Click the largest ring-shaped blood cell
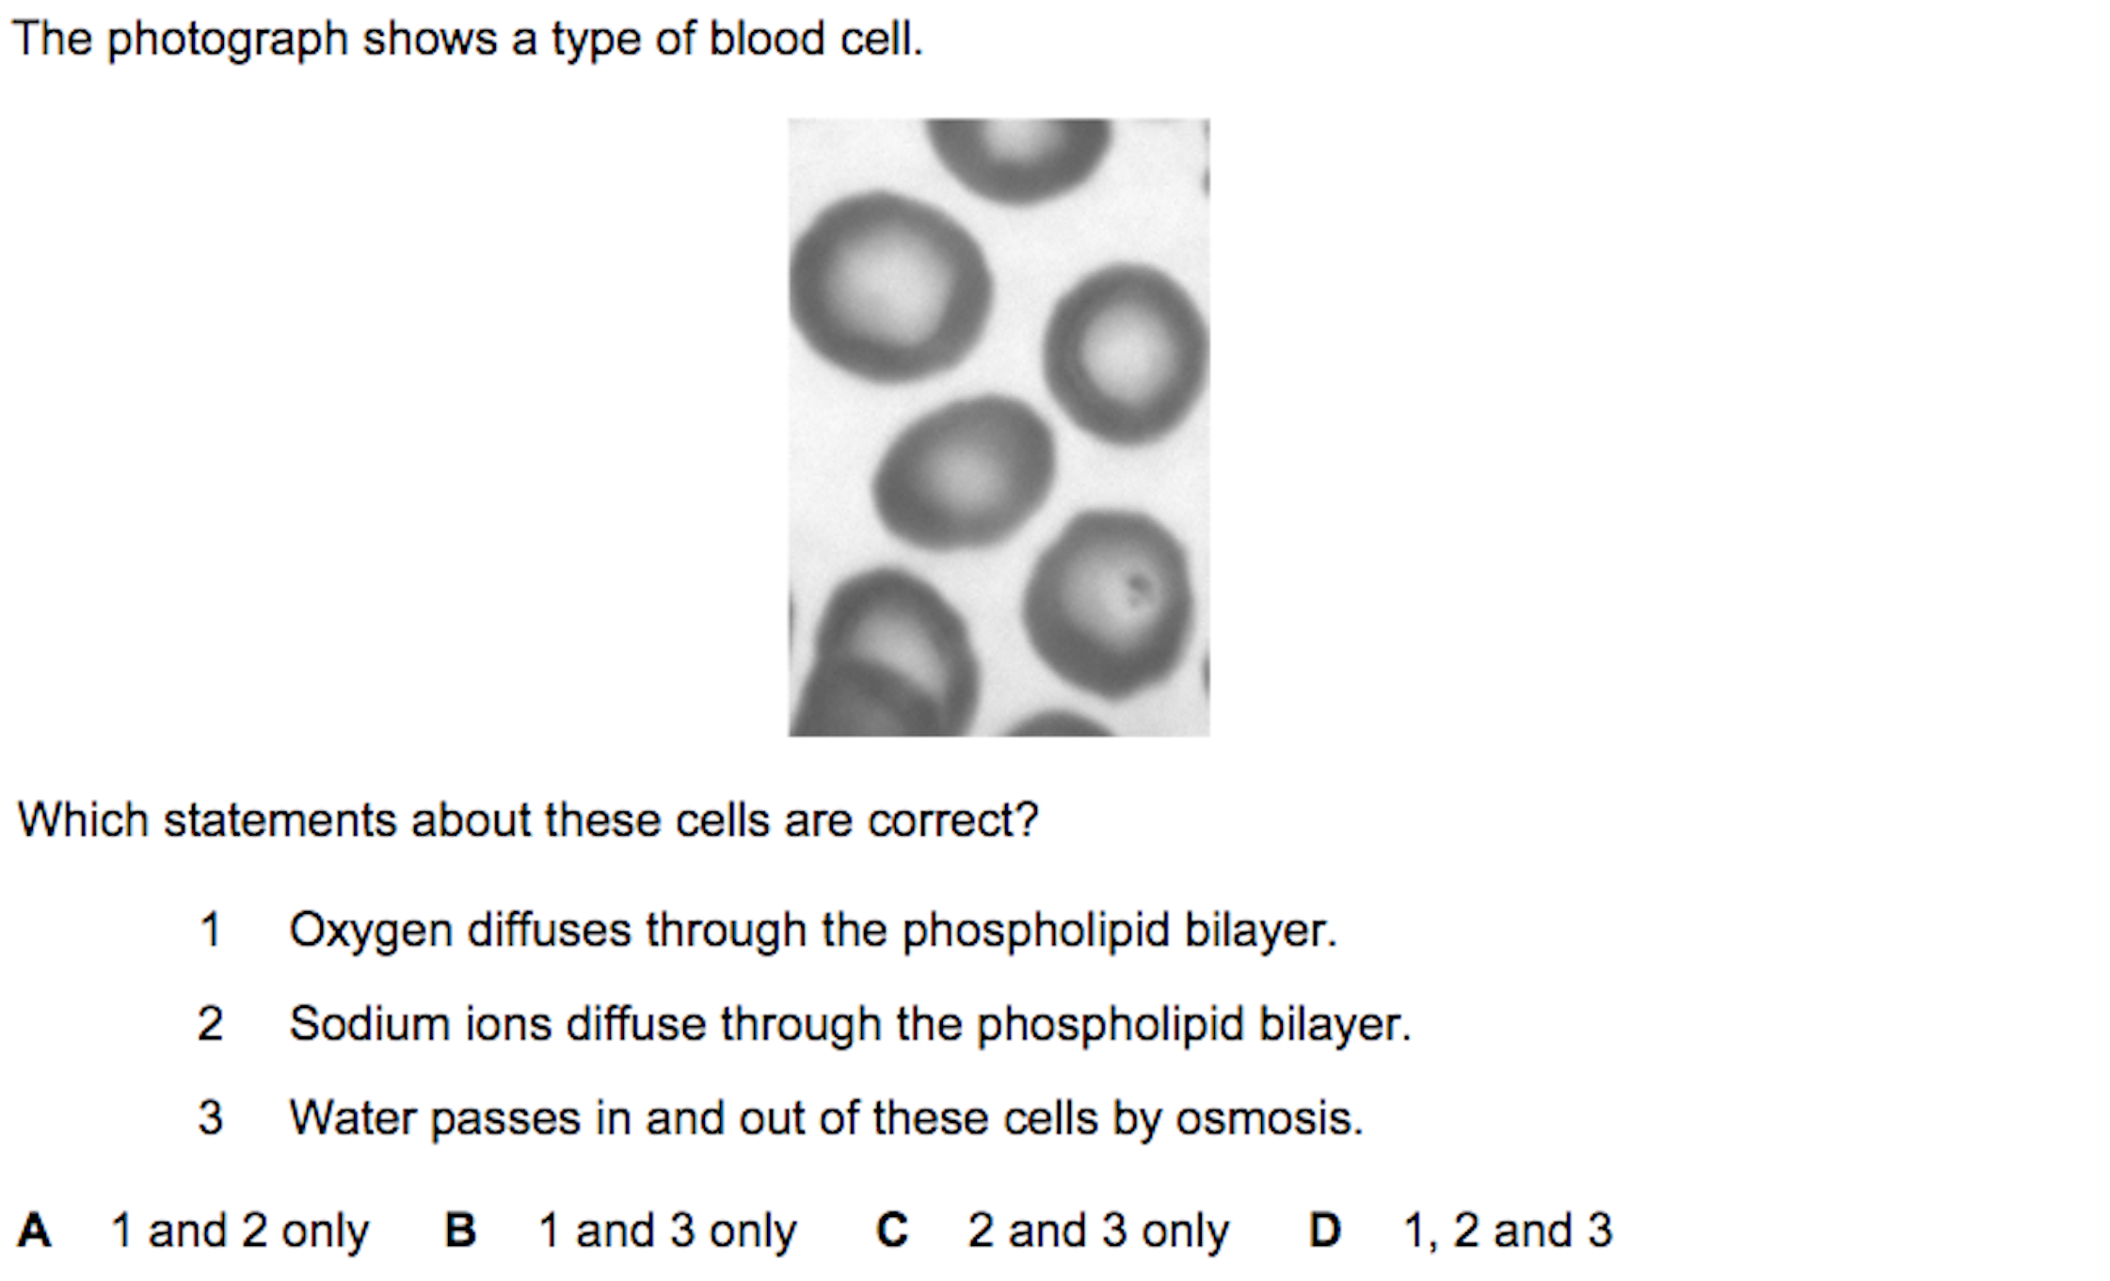Image resolution: width=2110 pixels, height=1281 pixels. coord(888,286)
